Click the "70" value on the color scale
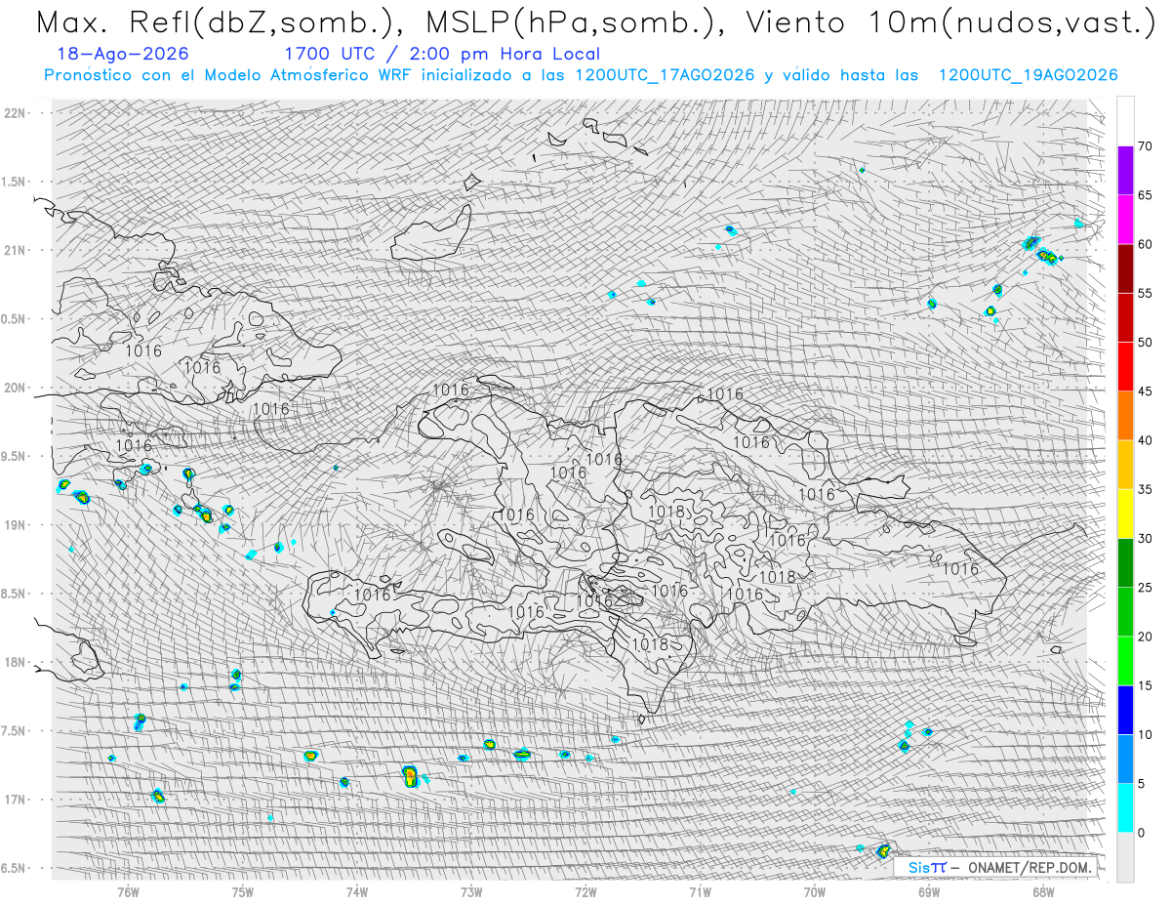1171x905 pixels. pyautogui.click(x=1145, y=146)
